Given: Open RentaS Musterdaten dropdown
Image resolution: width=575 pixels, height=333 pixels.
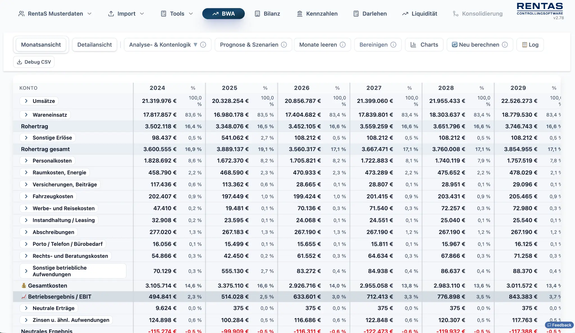Looking at the screenshot, I should click(x=55, y=14).
